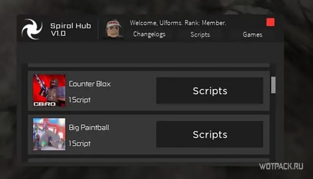The height and width of the screenshot is (179, 313).
Task: Click the Ulforms user avatar
Action: point(113,29)
